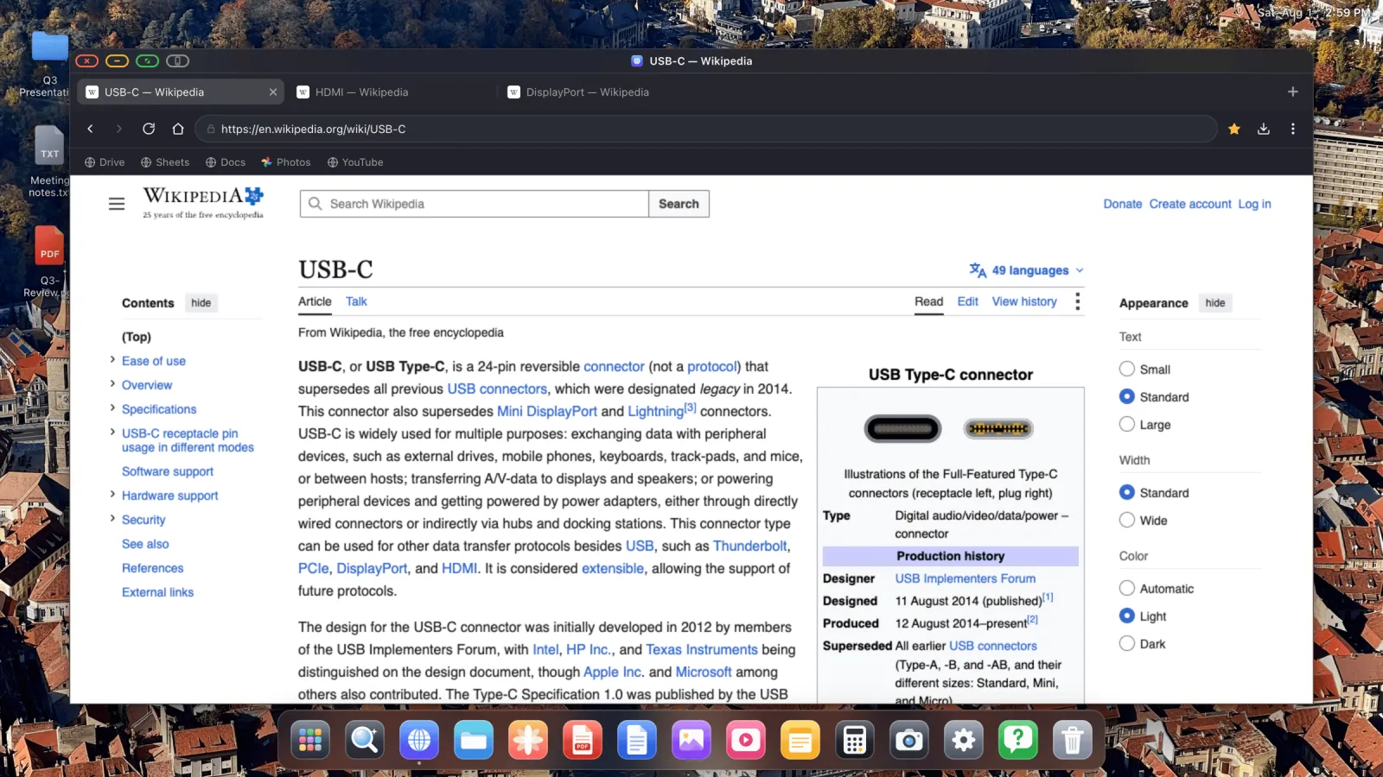This screenshot has width=1383, height=777.
Task: Open the USB Implementers Forum link
Action: 966,578
